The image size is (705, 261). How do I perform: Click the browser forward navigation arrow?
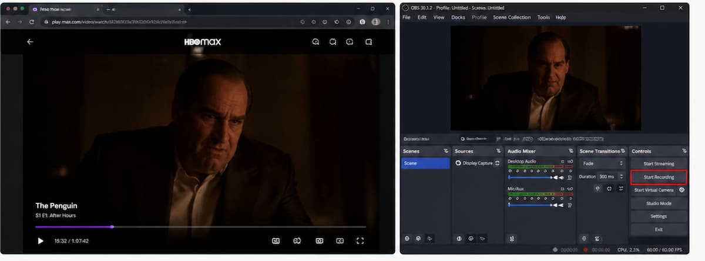point(21,22)
